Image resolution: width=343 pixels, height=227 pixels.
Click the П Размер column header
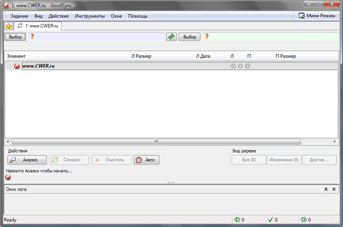click(282, 56)
